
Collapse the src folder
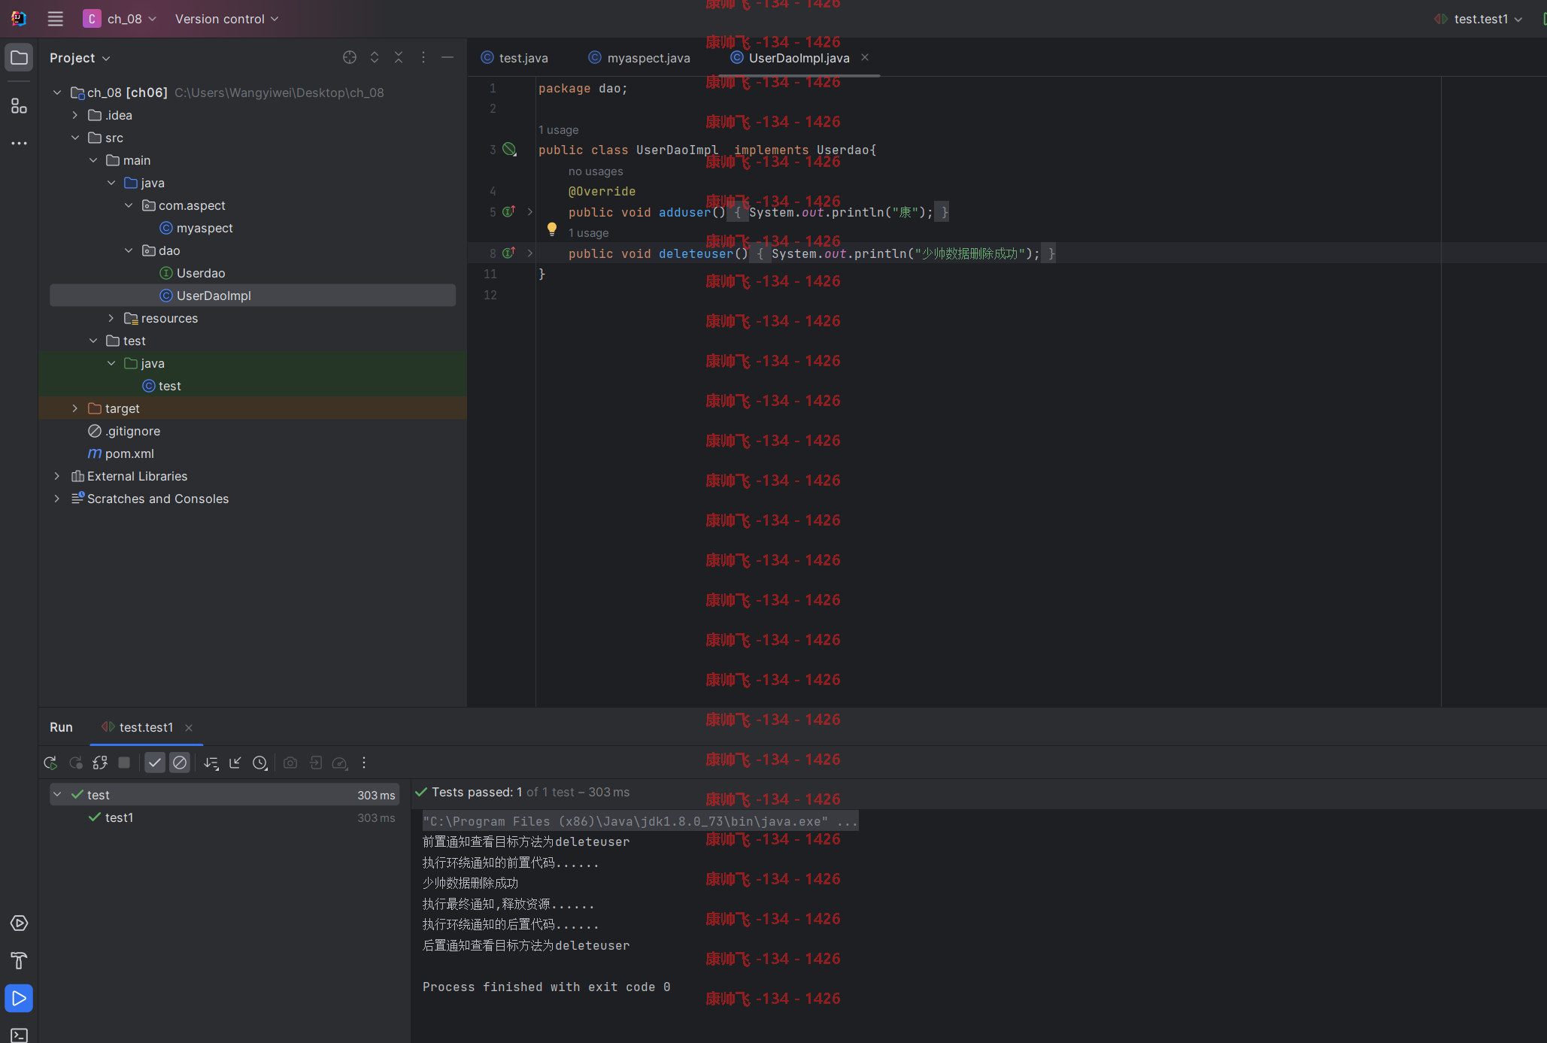coord(75,138)
